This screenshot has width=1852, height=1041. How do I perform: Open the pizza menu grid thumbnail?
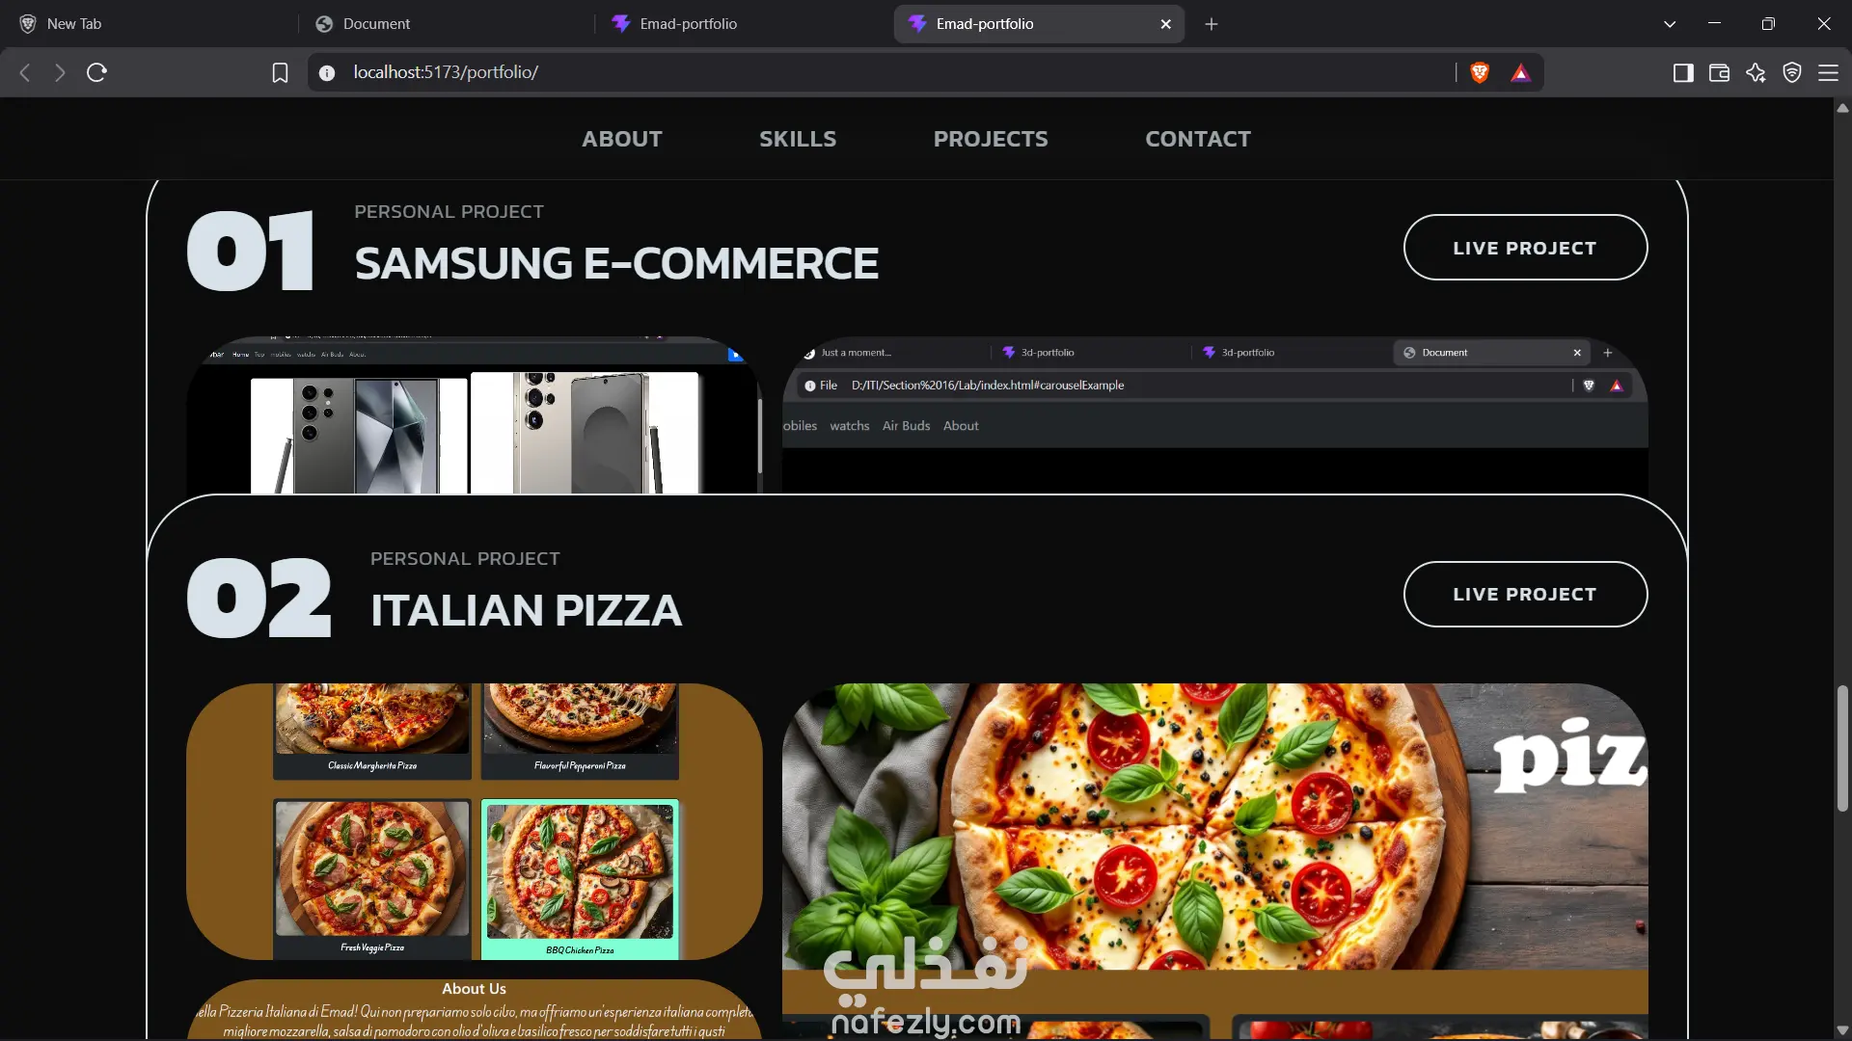[474, 821]
